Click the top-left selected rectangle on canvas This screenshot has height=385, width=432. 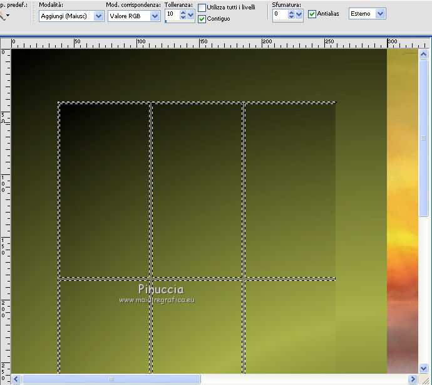click(x=104, y=189)
